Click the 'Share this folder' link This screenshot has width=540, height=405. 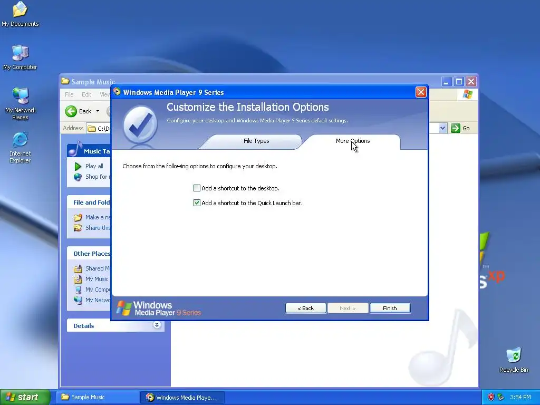pyautogui.click(x=98, y=228)
